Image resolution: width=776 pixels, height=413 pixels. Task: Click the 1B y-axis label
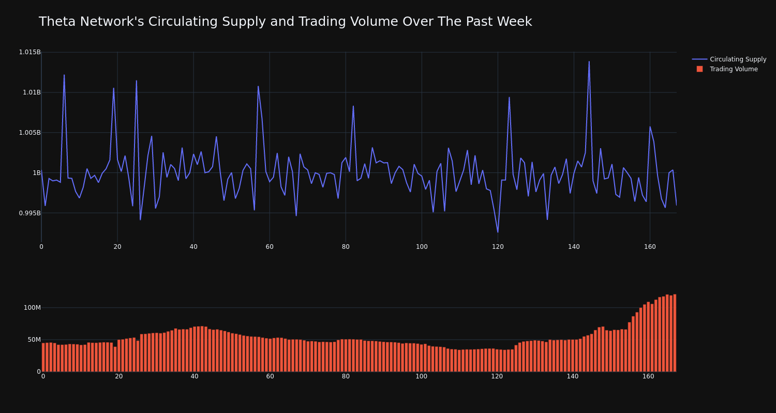tap(37, 173)
